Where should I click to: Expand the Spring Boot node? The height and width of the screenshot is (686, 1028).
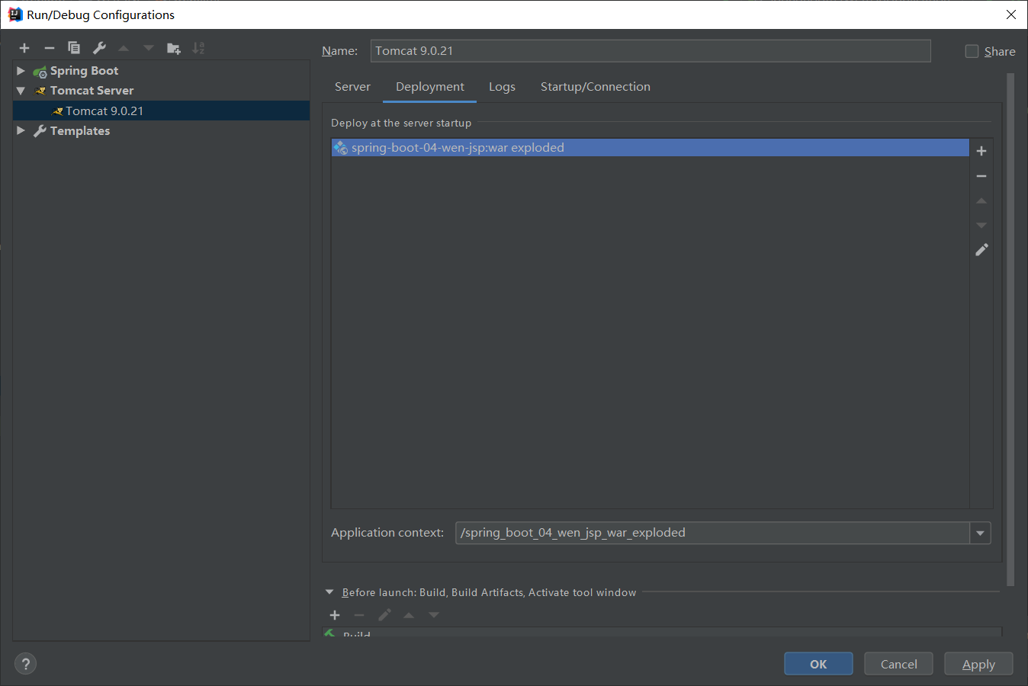pos(21,71)
